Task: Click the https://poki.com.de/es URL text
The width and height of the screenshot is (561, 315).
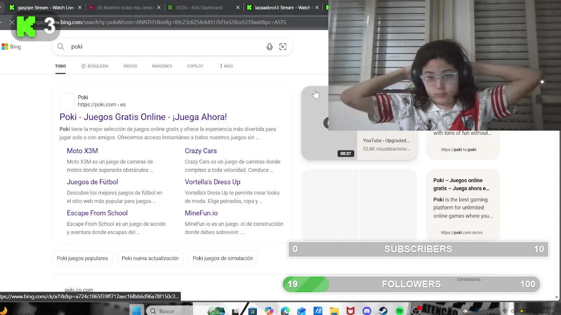Action: tap(462, 233)
